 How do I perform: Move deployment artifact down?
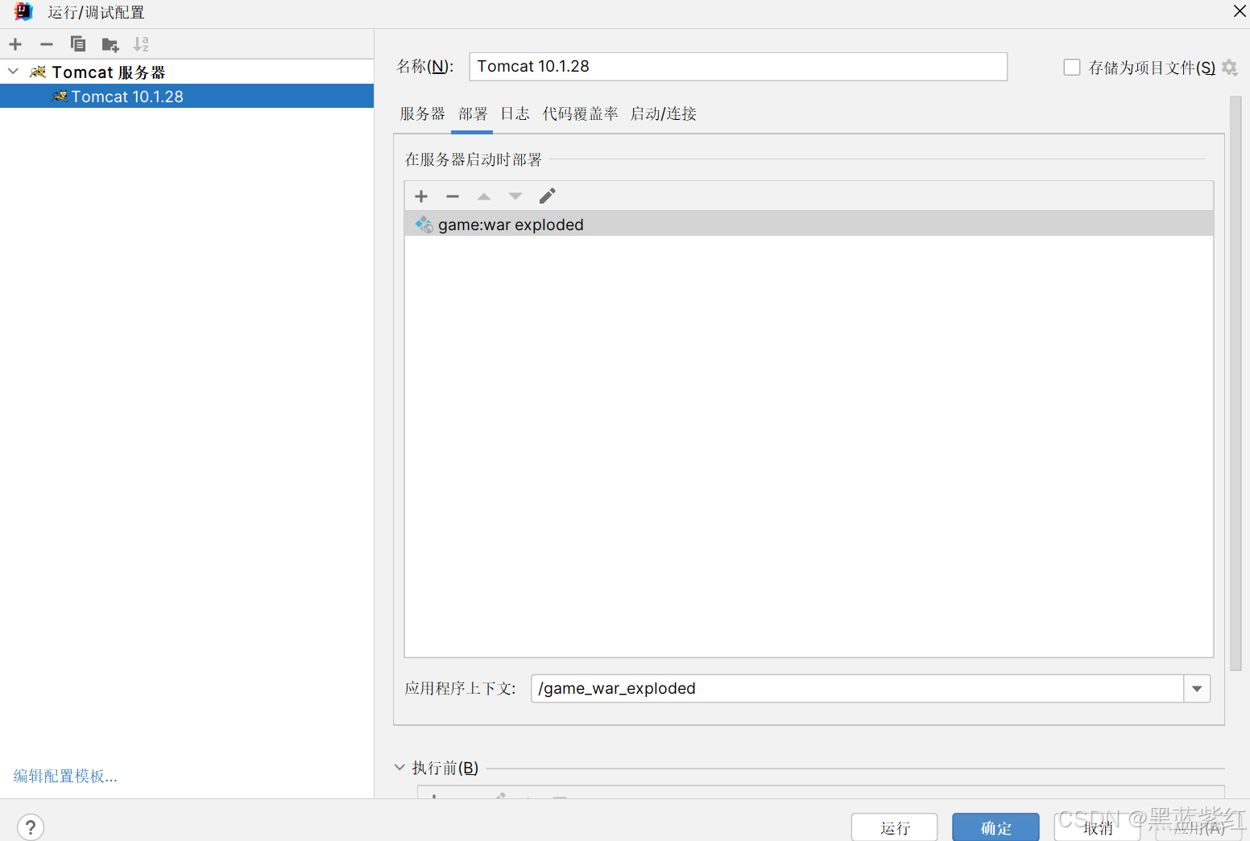515,196
